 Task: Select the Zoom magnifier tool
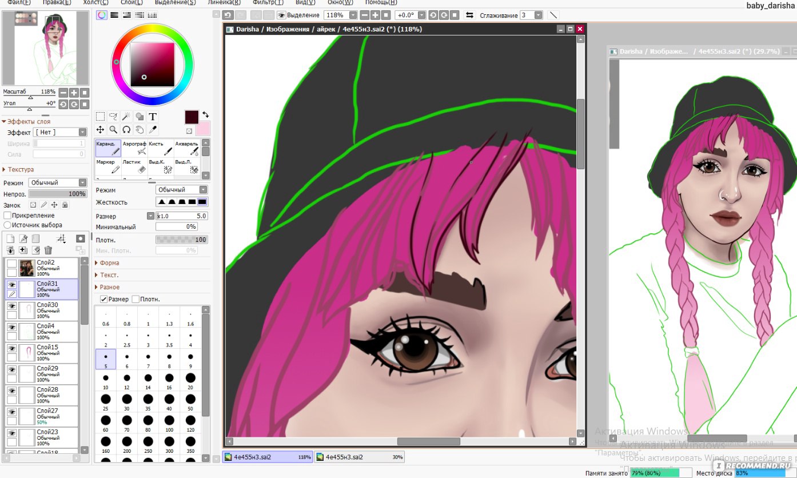tap(113, 130)
